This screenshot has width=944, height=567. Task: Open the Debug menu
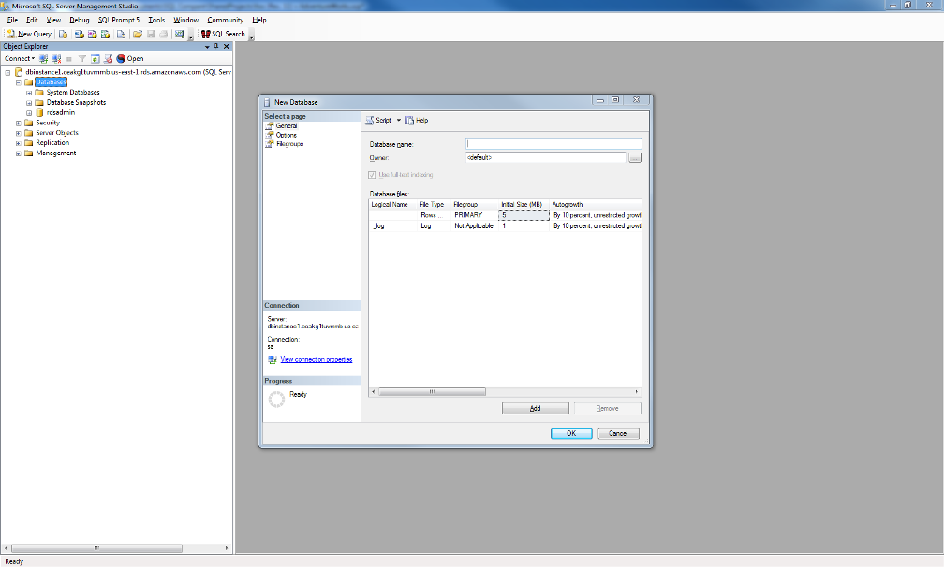point(80,20)
